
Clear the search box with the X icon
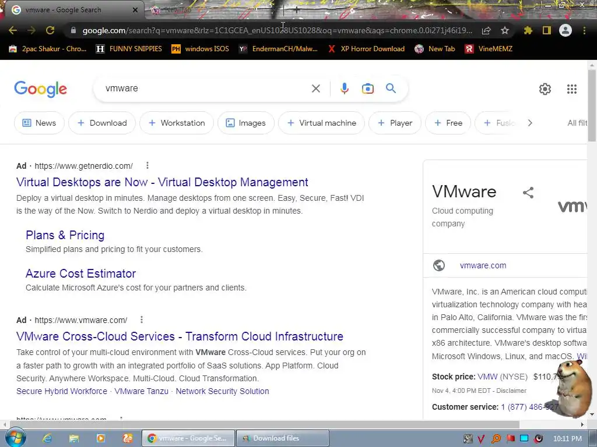[x=315, y=88]
